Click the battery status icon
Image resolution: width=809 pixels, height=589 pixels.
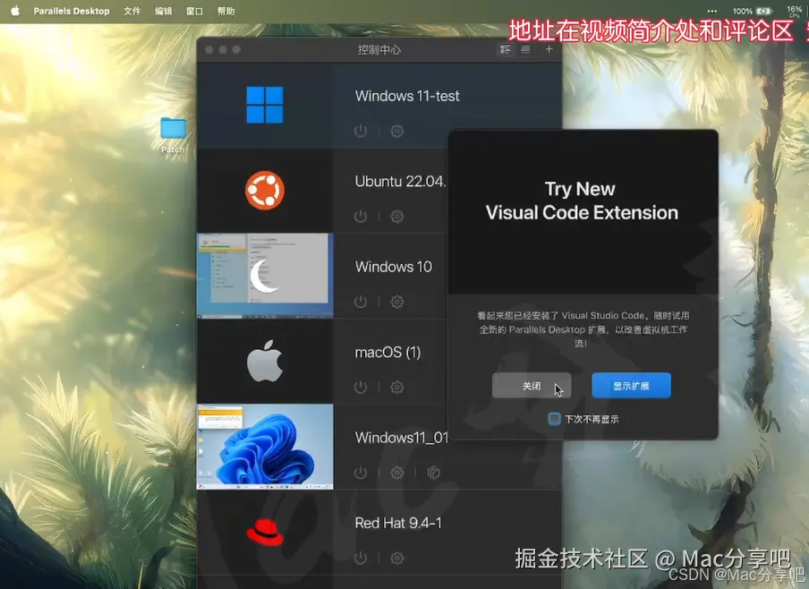coord(764,11)
